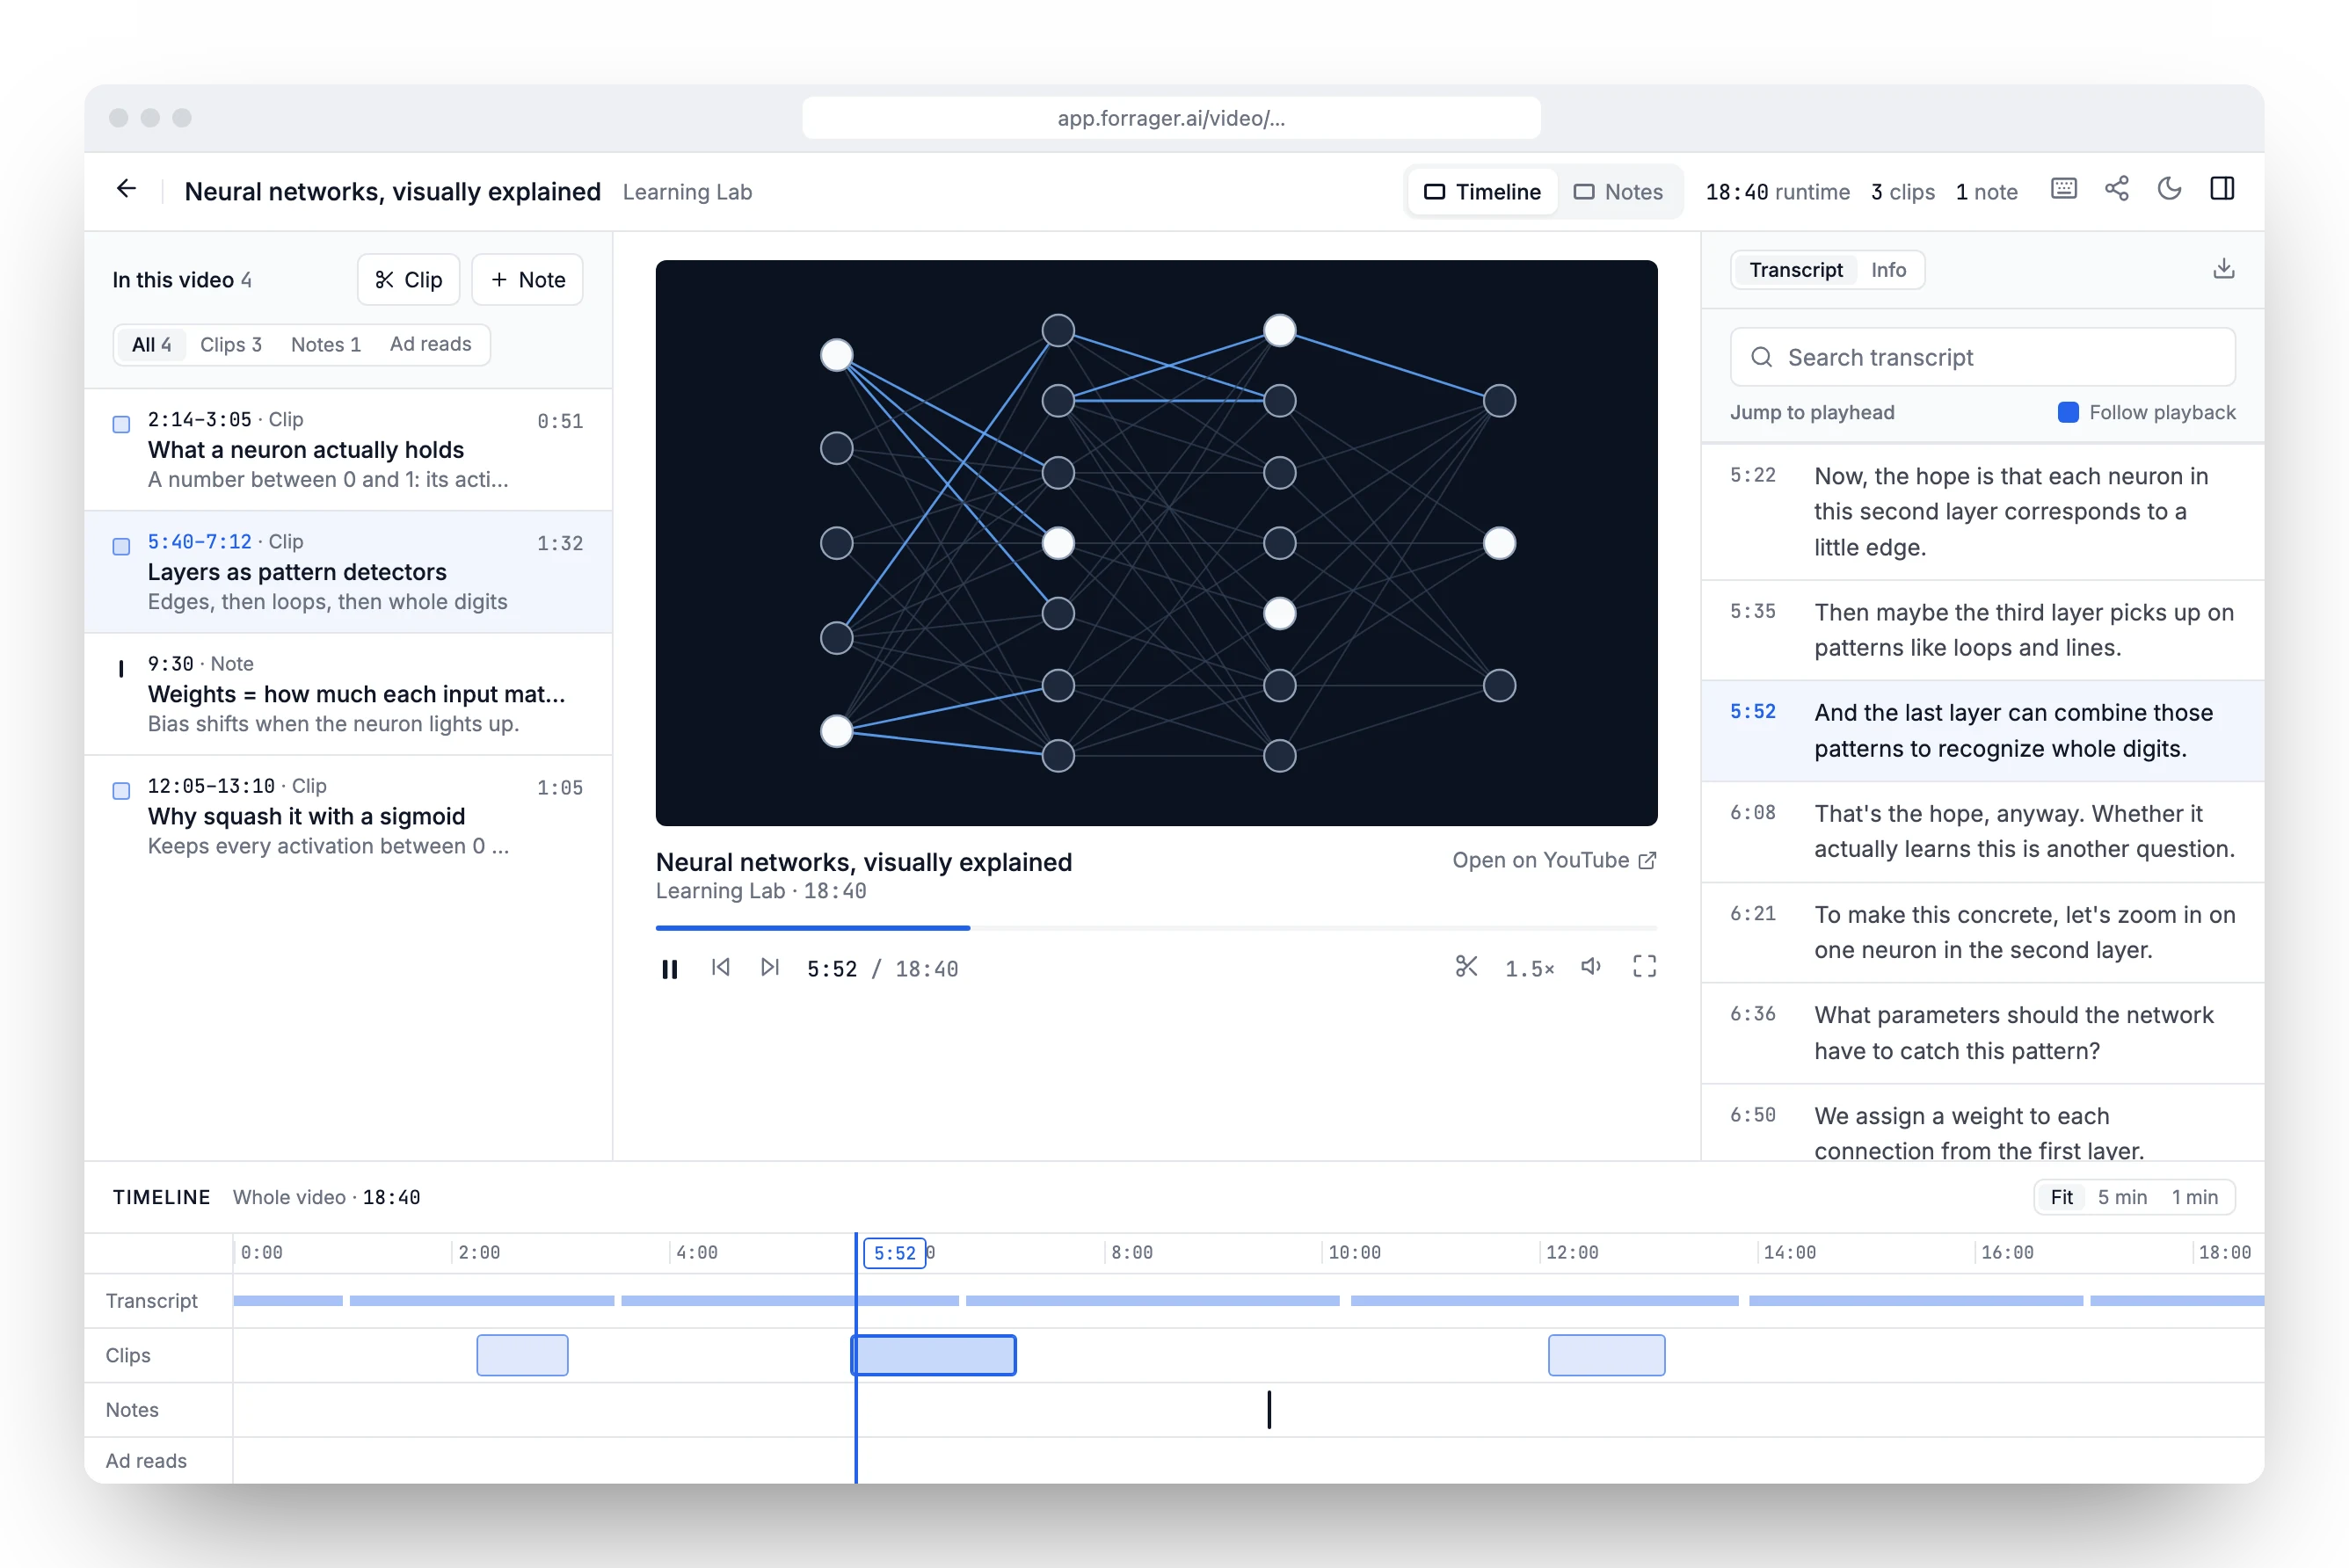Set timeline zoom to 1 min
This screenshot has height=1568, width=2349.
tap(2194, 1197)
